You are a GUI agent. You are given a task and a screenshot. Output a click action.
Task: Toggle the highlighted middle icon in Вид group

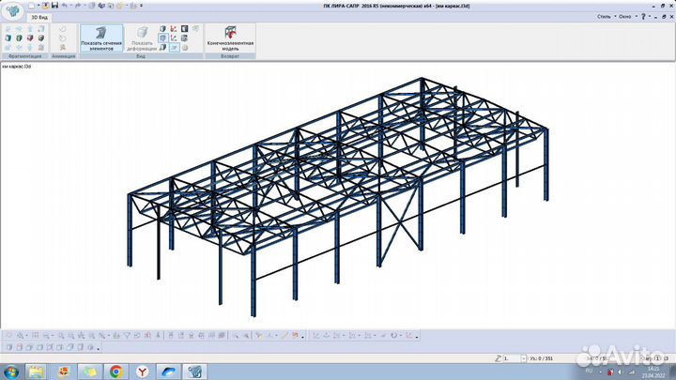click(x=162, y=38)
